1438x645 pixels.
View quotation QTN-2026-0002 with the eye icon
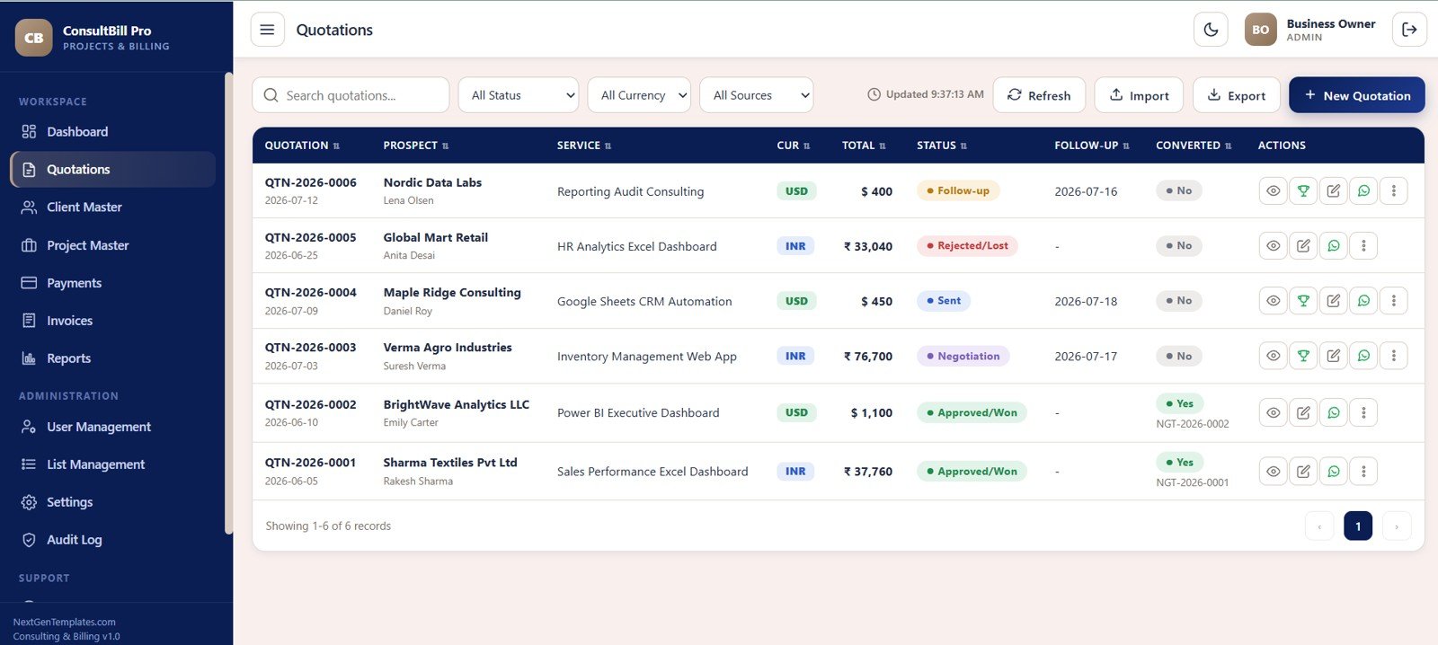tap(1274, 412)
